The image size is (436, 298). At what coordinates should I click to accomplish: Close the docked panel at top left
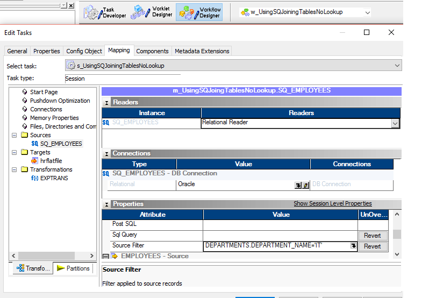[72, 5]
